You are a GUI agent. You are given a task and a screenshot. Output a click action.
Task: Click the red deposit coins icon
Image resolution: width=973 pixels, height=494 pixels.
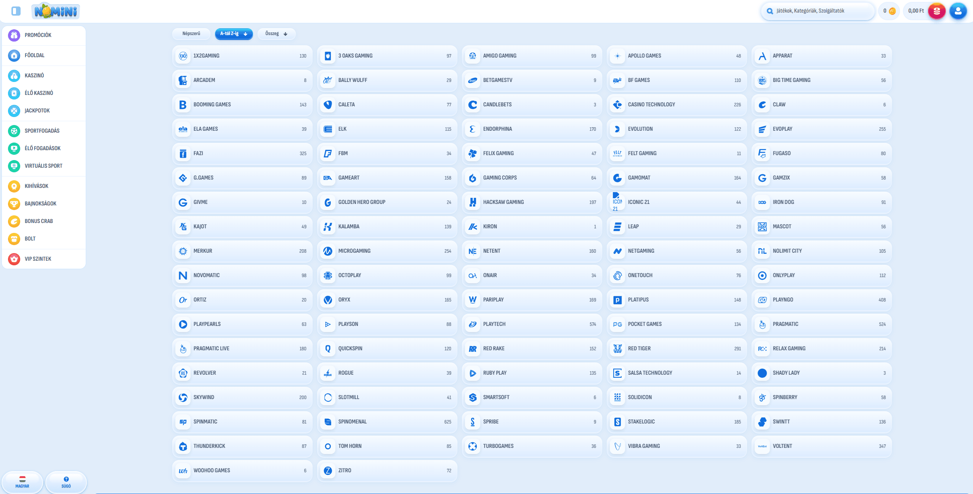[x=936, y=11]
